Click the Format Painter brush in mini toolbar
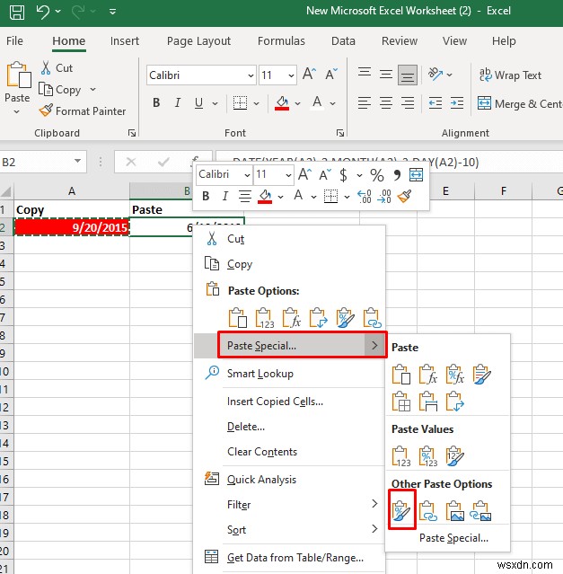 coord(405,196)
